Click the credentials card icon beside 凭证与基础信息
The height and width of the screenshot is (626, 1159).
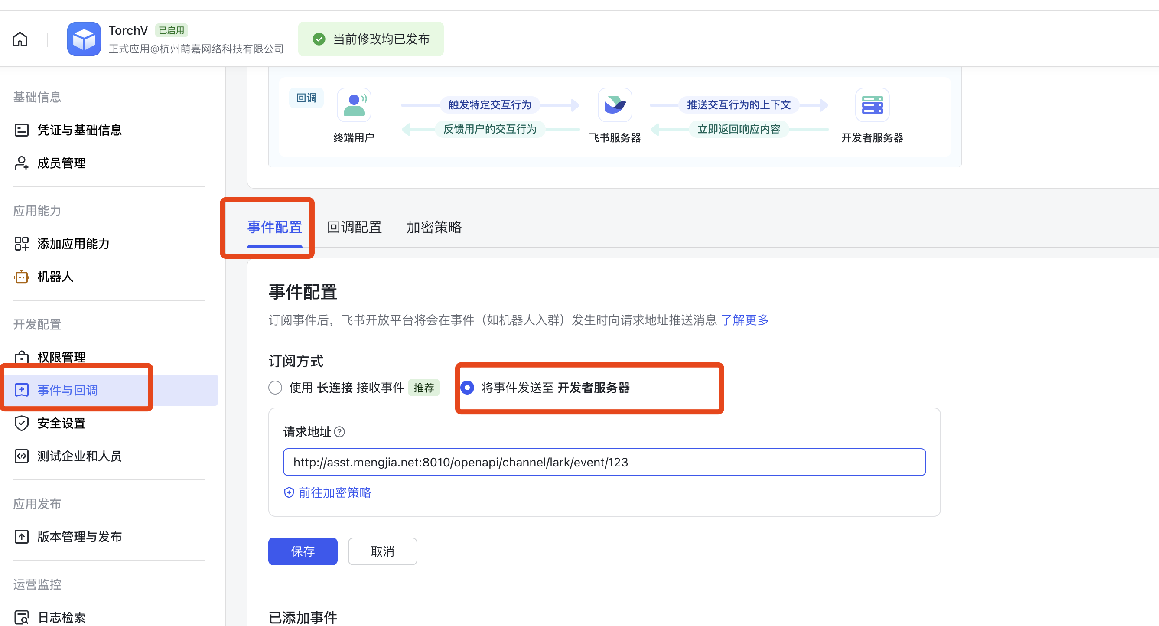click(22, 130)
